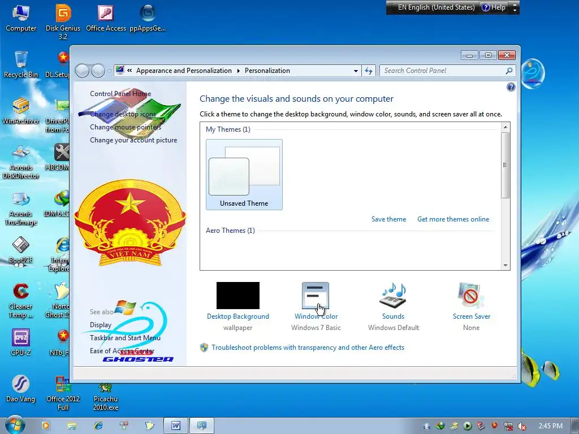The height and width of the screenshot is (434, 579).
Task: Click the search magnifier icon
Action: click(x=509, y=71)
